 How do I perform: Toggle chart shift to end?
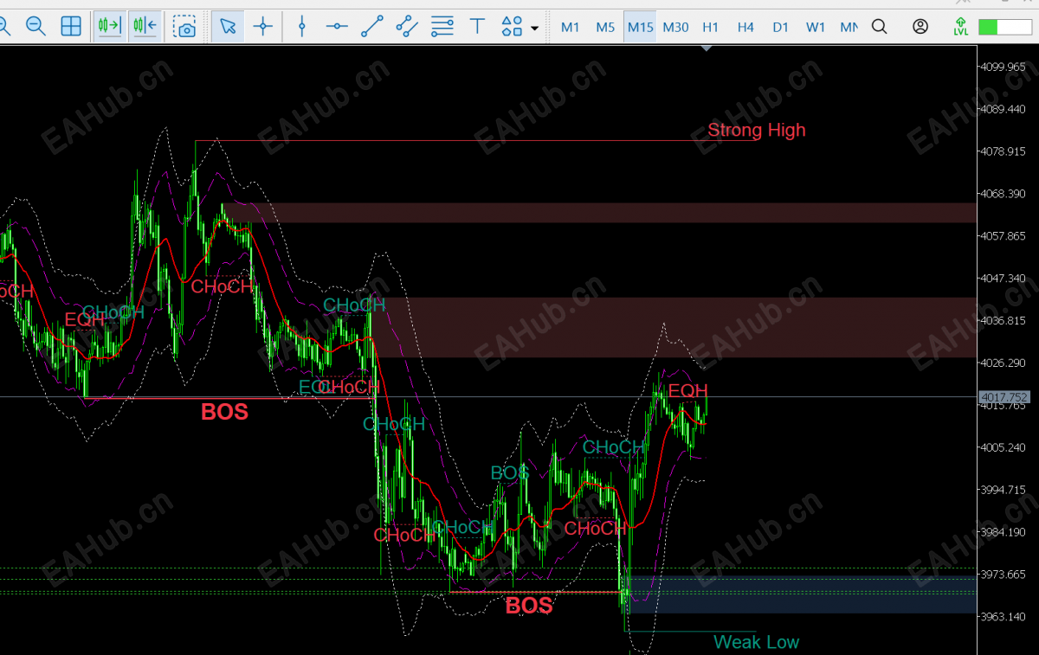109,27
